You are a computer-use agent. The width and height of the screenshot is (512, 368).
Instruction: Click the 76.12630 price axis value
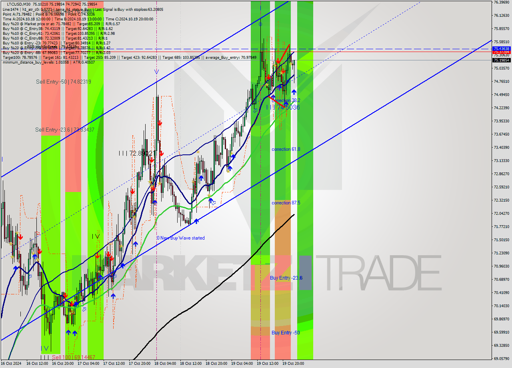pos(501,16)
